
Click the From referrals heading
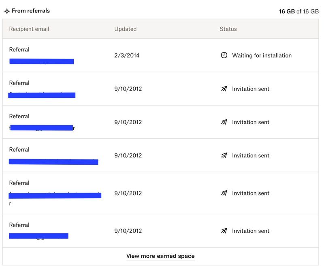point(30,11)
